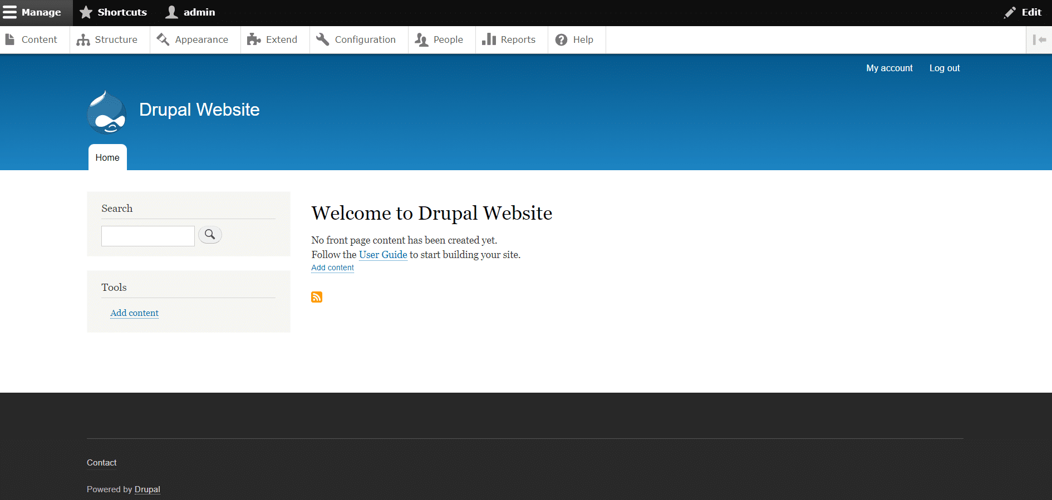Click the Drupal Website site name
Viewport: 1052px width, 500px height.
199,110
